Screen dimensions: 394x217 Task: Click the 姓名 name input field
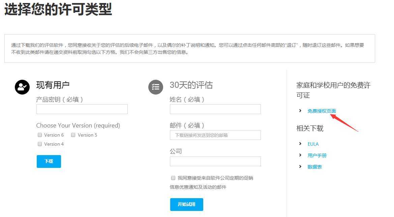pos(215,109)
